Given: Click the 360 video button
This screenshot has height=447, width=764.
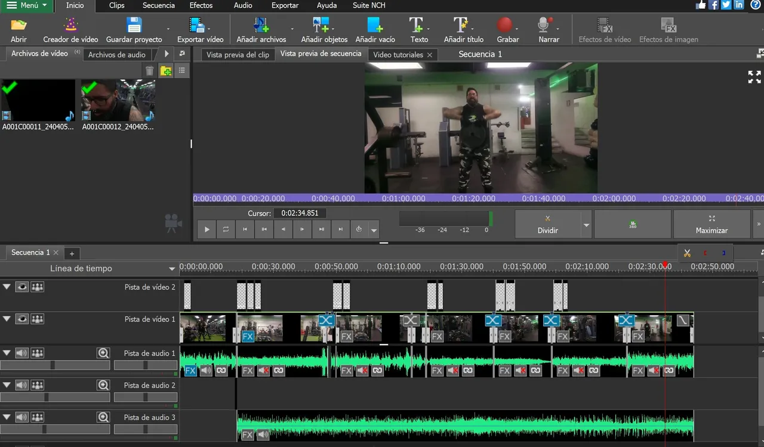Looking at the screenshot, I should (633, 224).
